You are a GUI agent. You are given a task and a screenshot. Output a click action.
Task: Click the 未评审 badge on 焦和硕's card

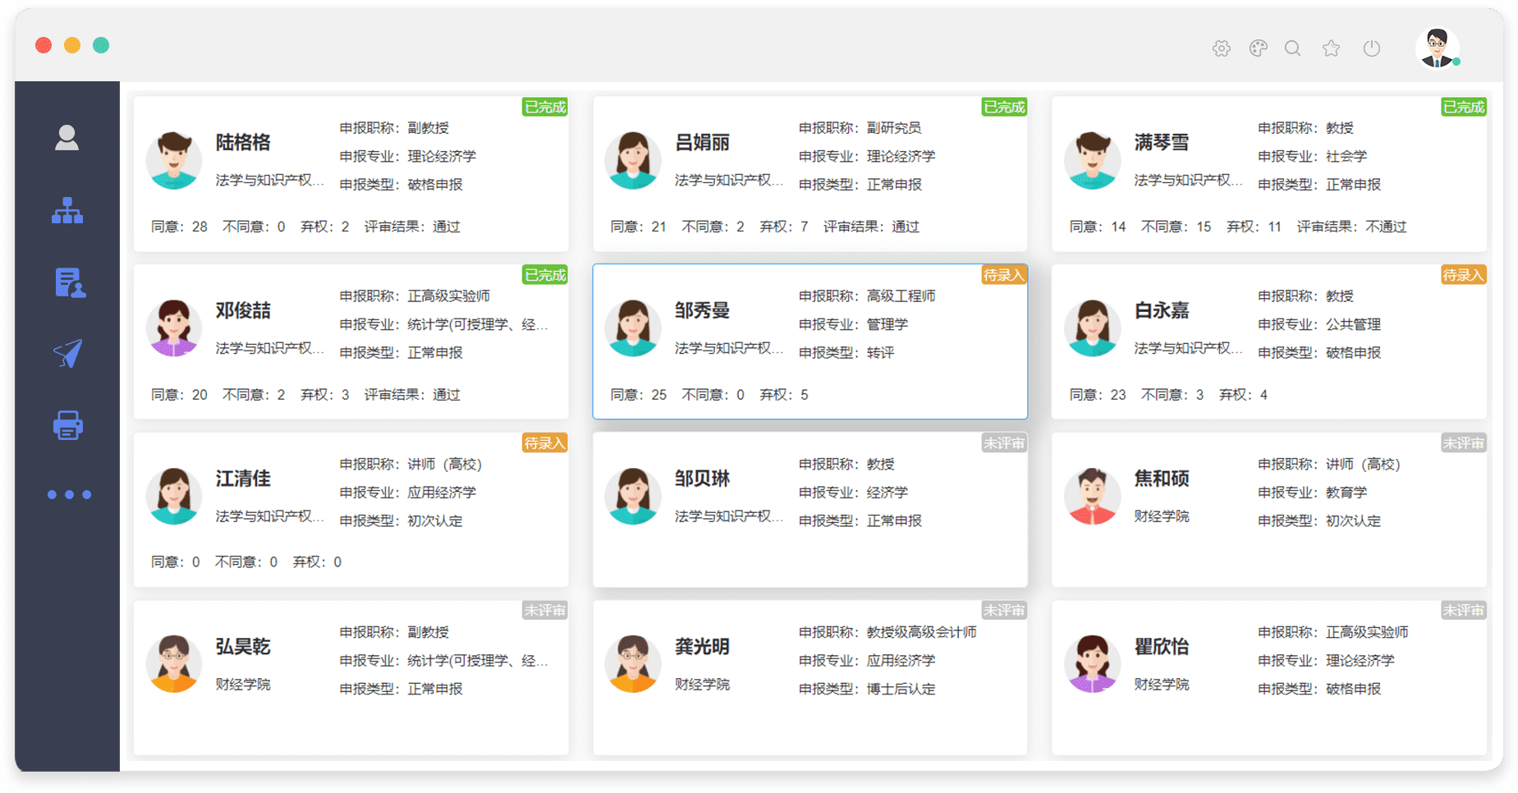point(1464,443)
